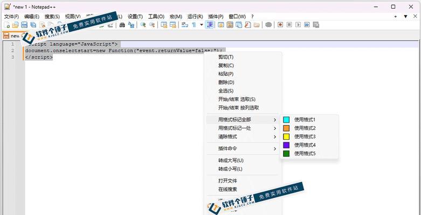Open the ? help menu
The height and width of the screenshot is (215, 421).
point(252,16)
